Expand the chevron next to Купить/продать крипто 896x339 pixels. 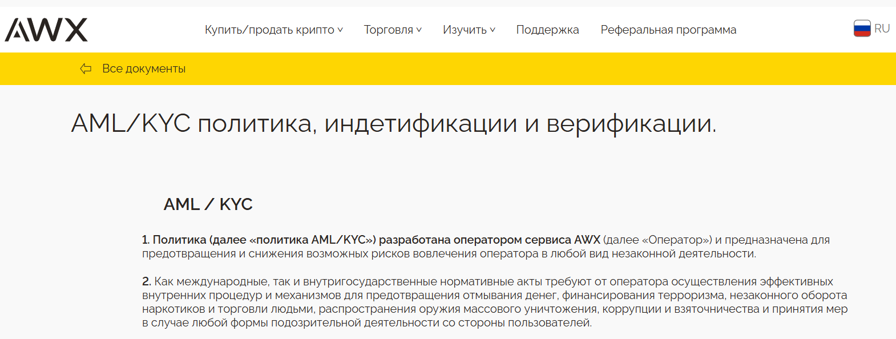point(340,30)
